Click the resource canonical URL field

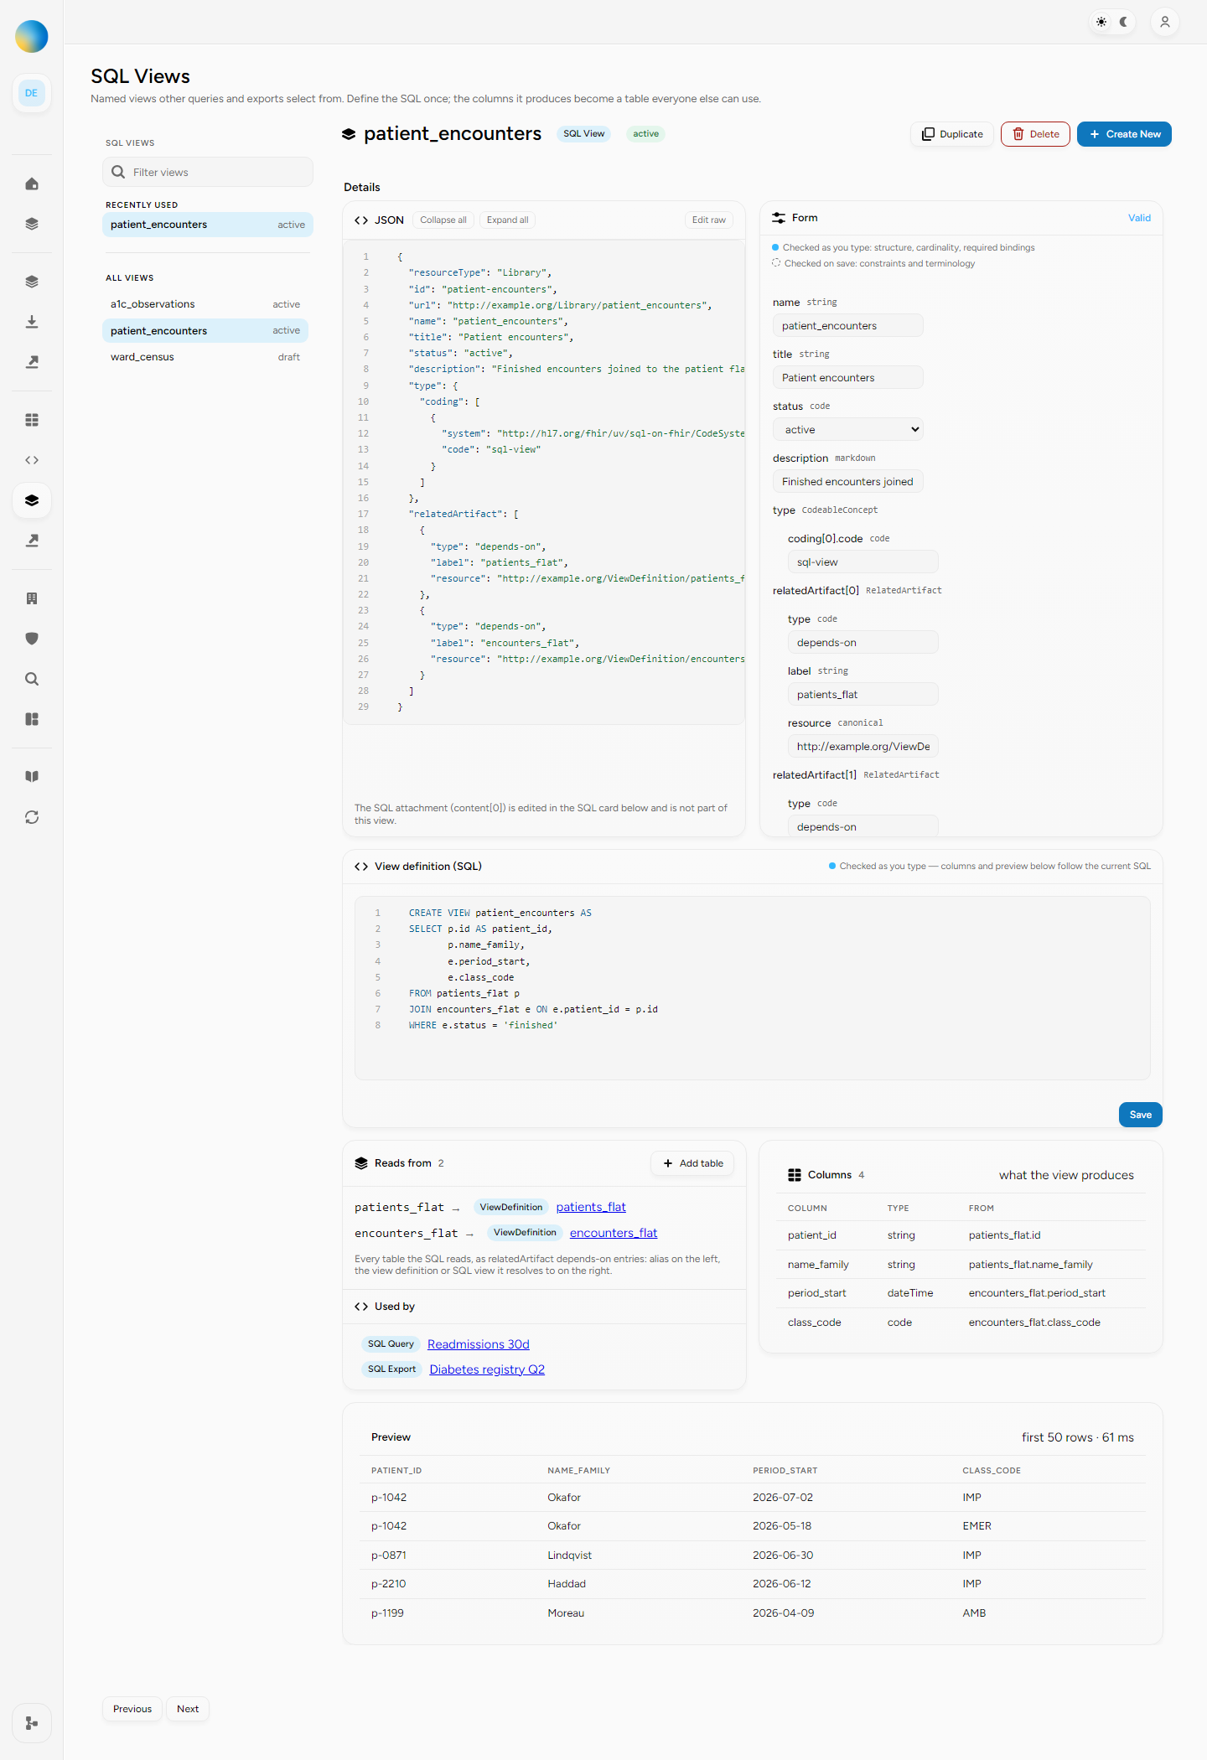[863, 747]
